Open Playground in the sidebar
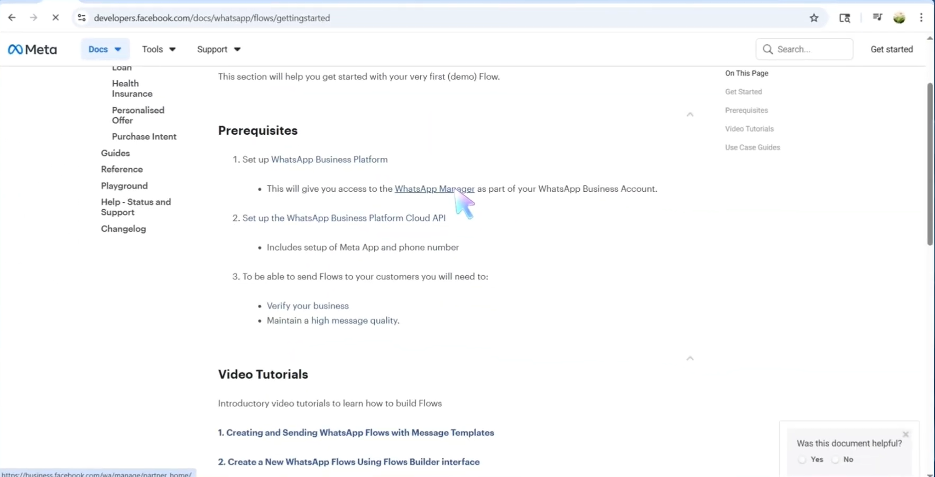 (124, 186)
